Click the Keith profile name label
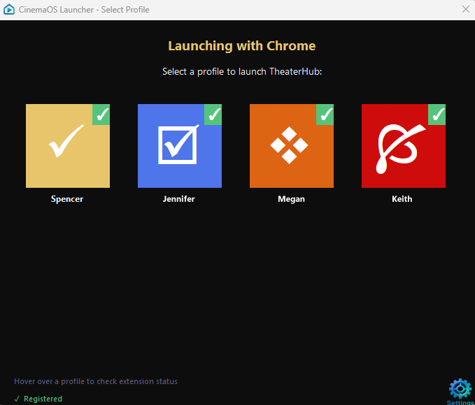The width and height of the screenshot is (475, 405). (402, 199)
